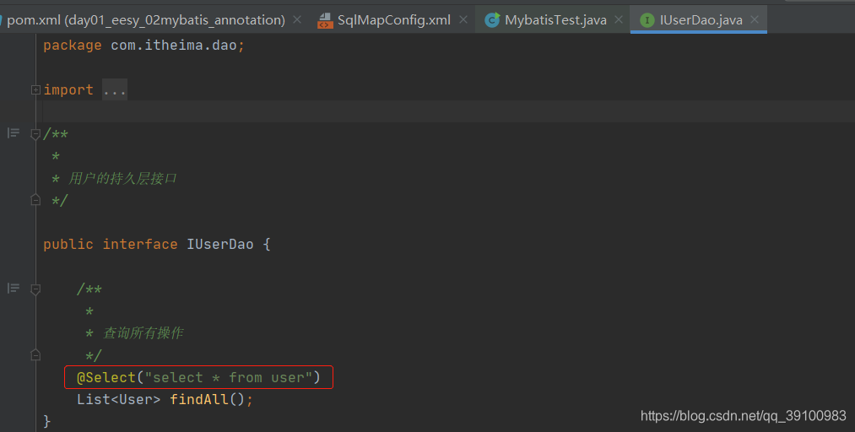
Task: Click the class Javadoc rendered-view gutter icon
Action: click(14, 133)
